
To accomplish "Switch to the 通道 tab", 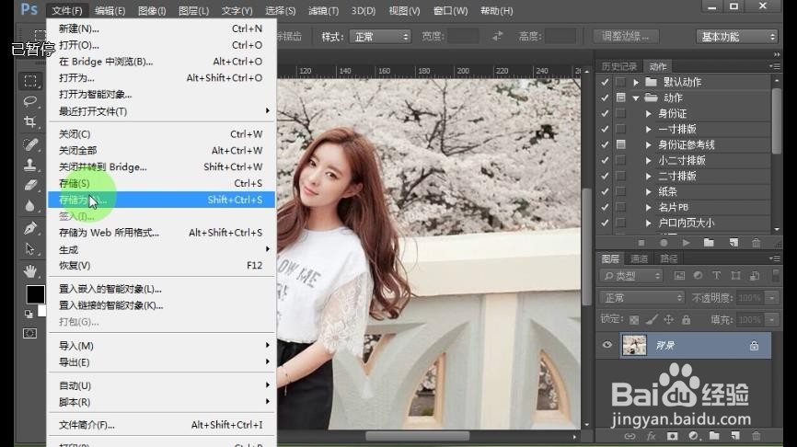I will (639, 258).
